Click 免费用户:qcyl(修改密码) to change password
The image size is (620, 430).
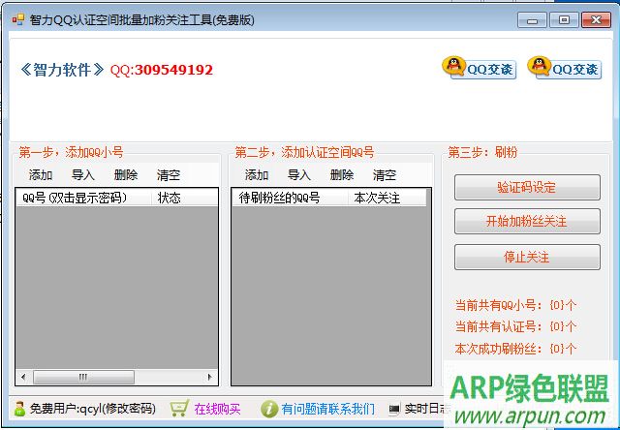[x=93, y=409]
